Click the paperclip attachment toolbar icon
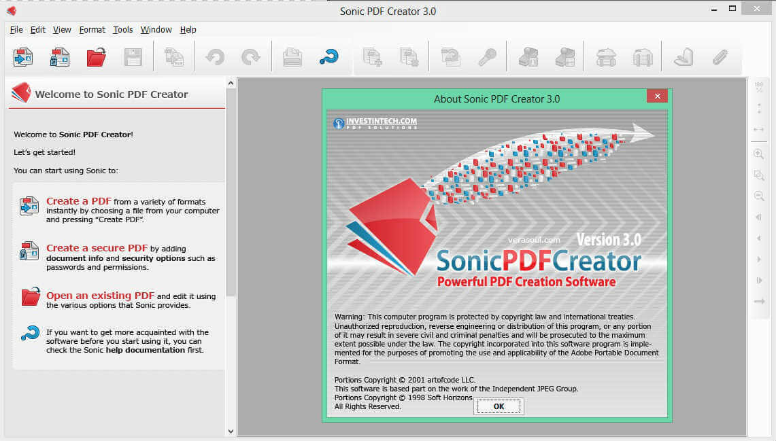 point(720,57)
